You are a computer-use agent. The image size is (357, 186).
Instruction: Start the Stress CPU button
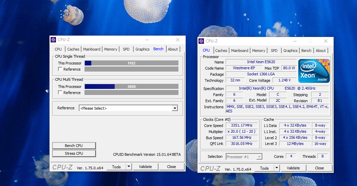click(74, 153)
